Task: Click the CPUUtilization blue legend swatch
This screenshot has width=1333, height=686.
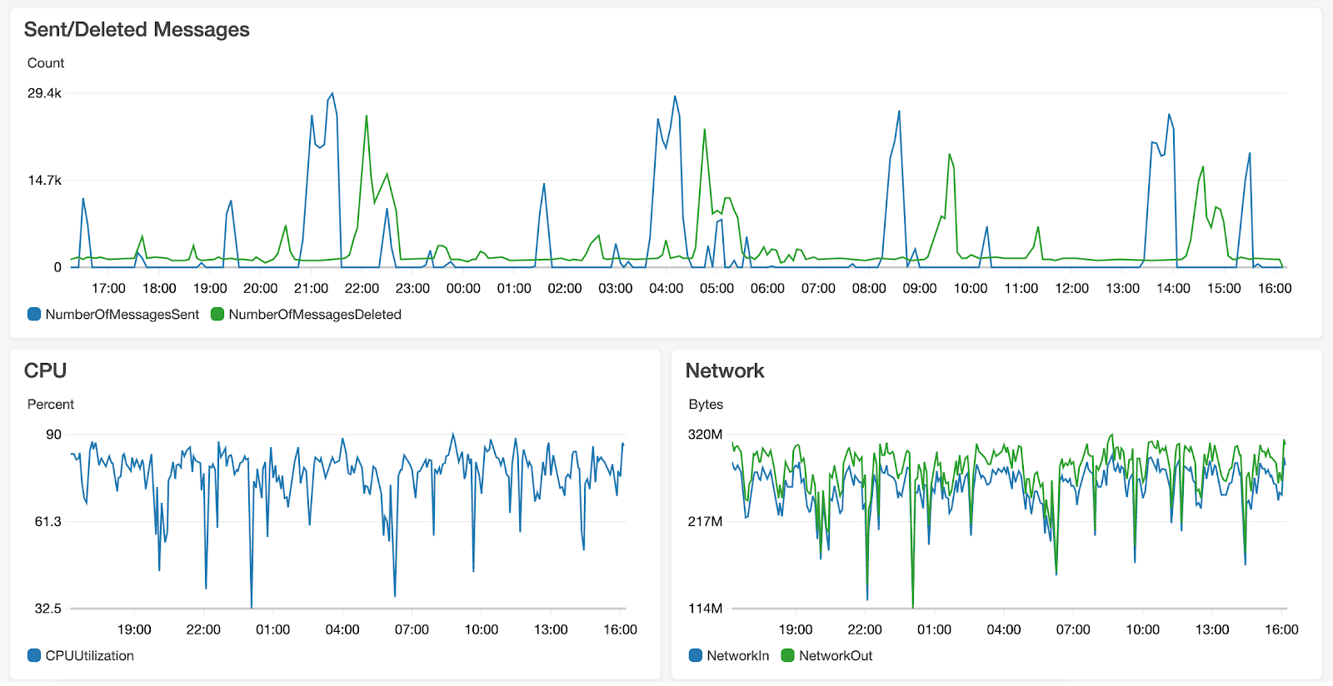Action: (x=34, y=655)
